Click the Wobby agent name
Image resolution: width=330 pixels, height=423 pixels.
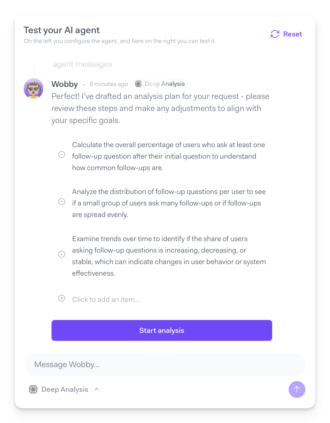pos(65,84)
